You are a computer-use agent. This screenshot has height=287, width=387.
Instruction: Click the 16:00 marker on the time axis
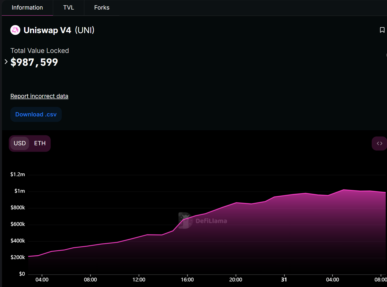[187, 279]
